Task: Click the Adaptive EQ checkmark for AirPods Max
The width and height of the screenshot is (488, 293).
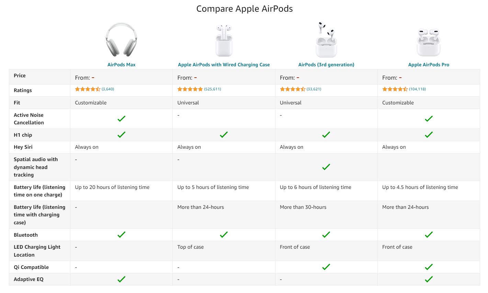Action: pos(121,279)
